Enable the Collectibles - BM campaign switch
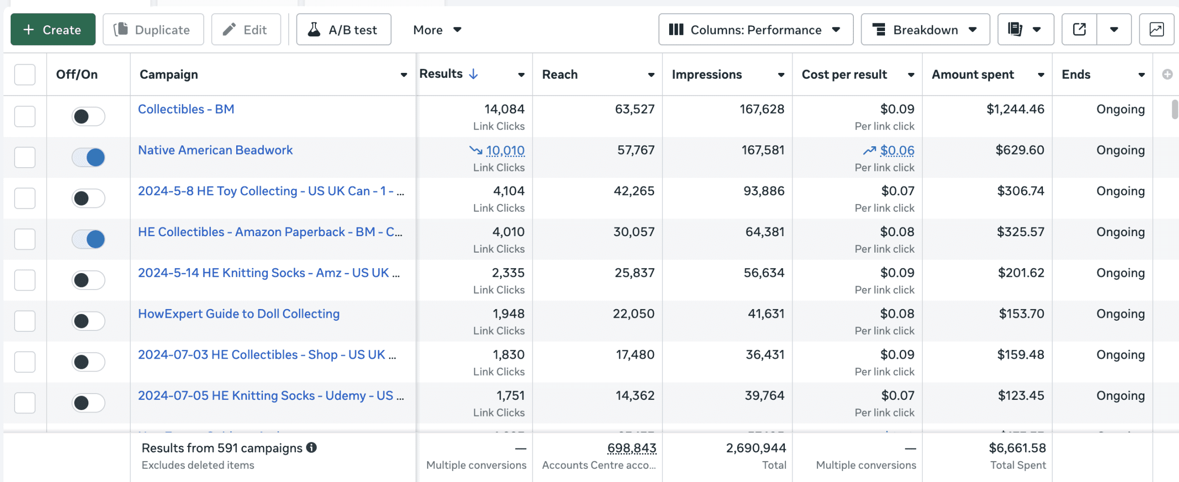Image resolution: width=1179 pixels, height=482 pixels. 88,117
